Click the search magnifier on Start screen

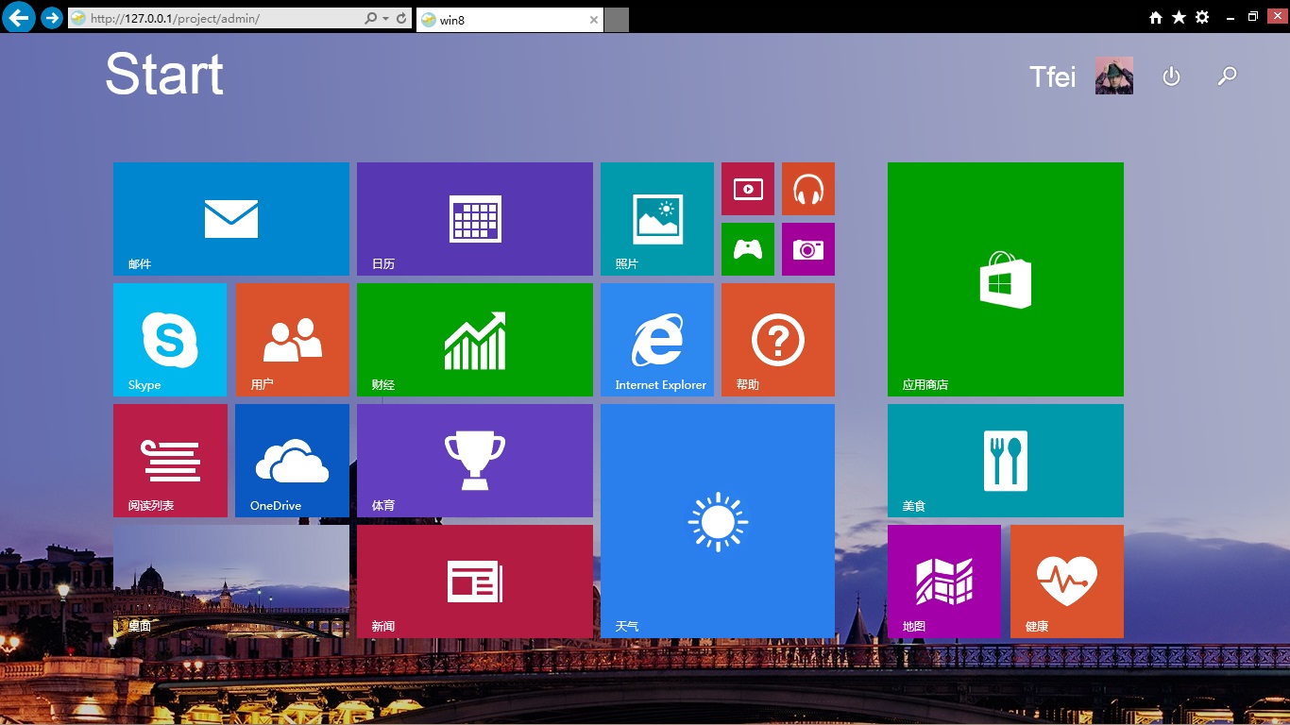click(x=1227, y=76)
